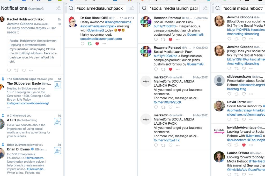
Task: Open filter settings for the #socialmedialaunchpack column
Action: [x=132, y=8]
